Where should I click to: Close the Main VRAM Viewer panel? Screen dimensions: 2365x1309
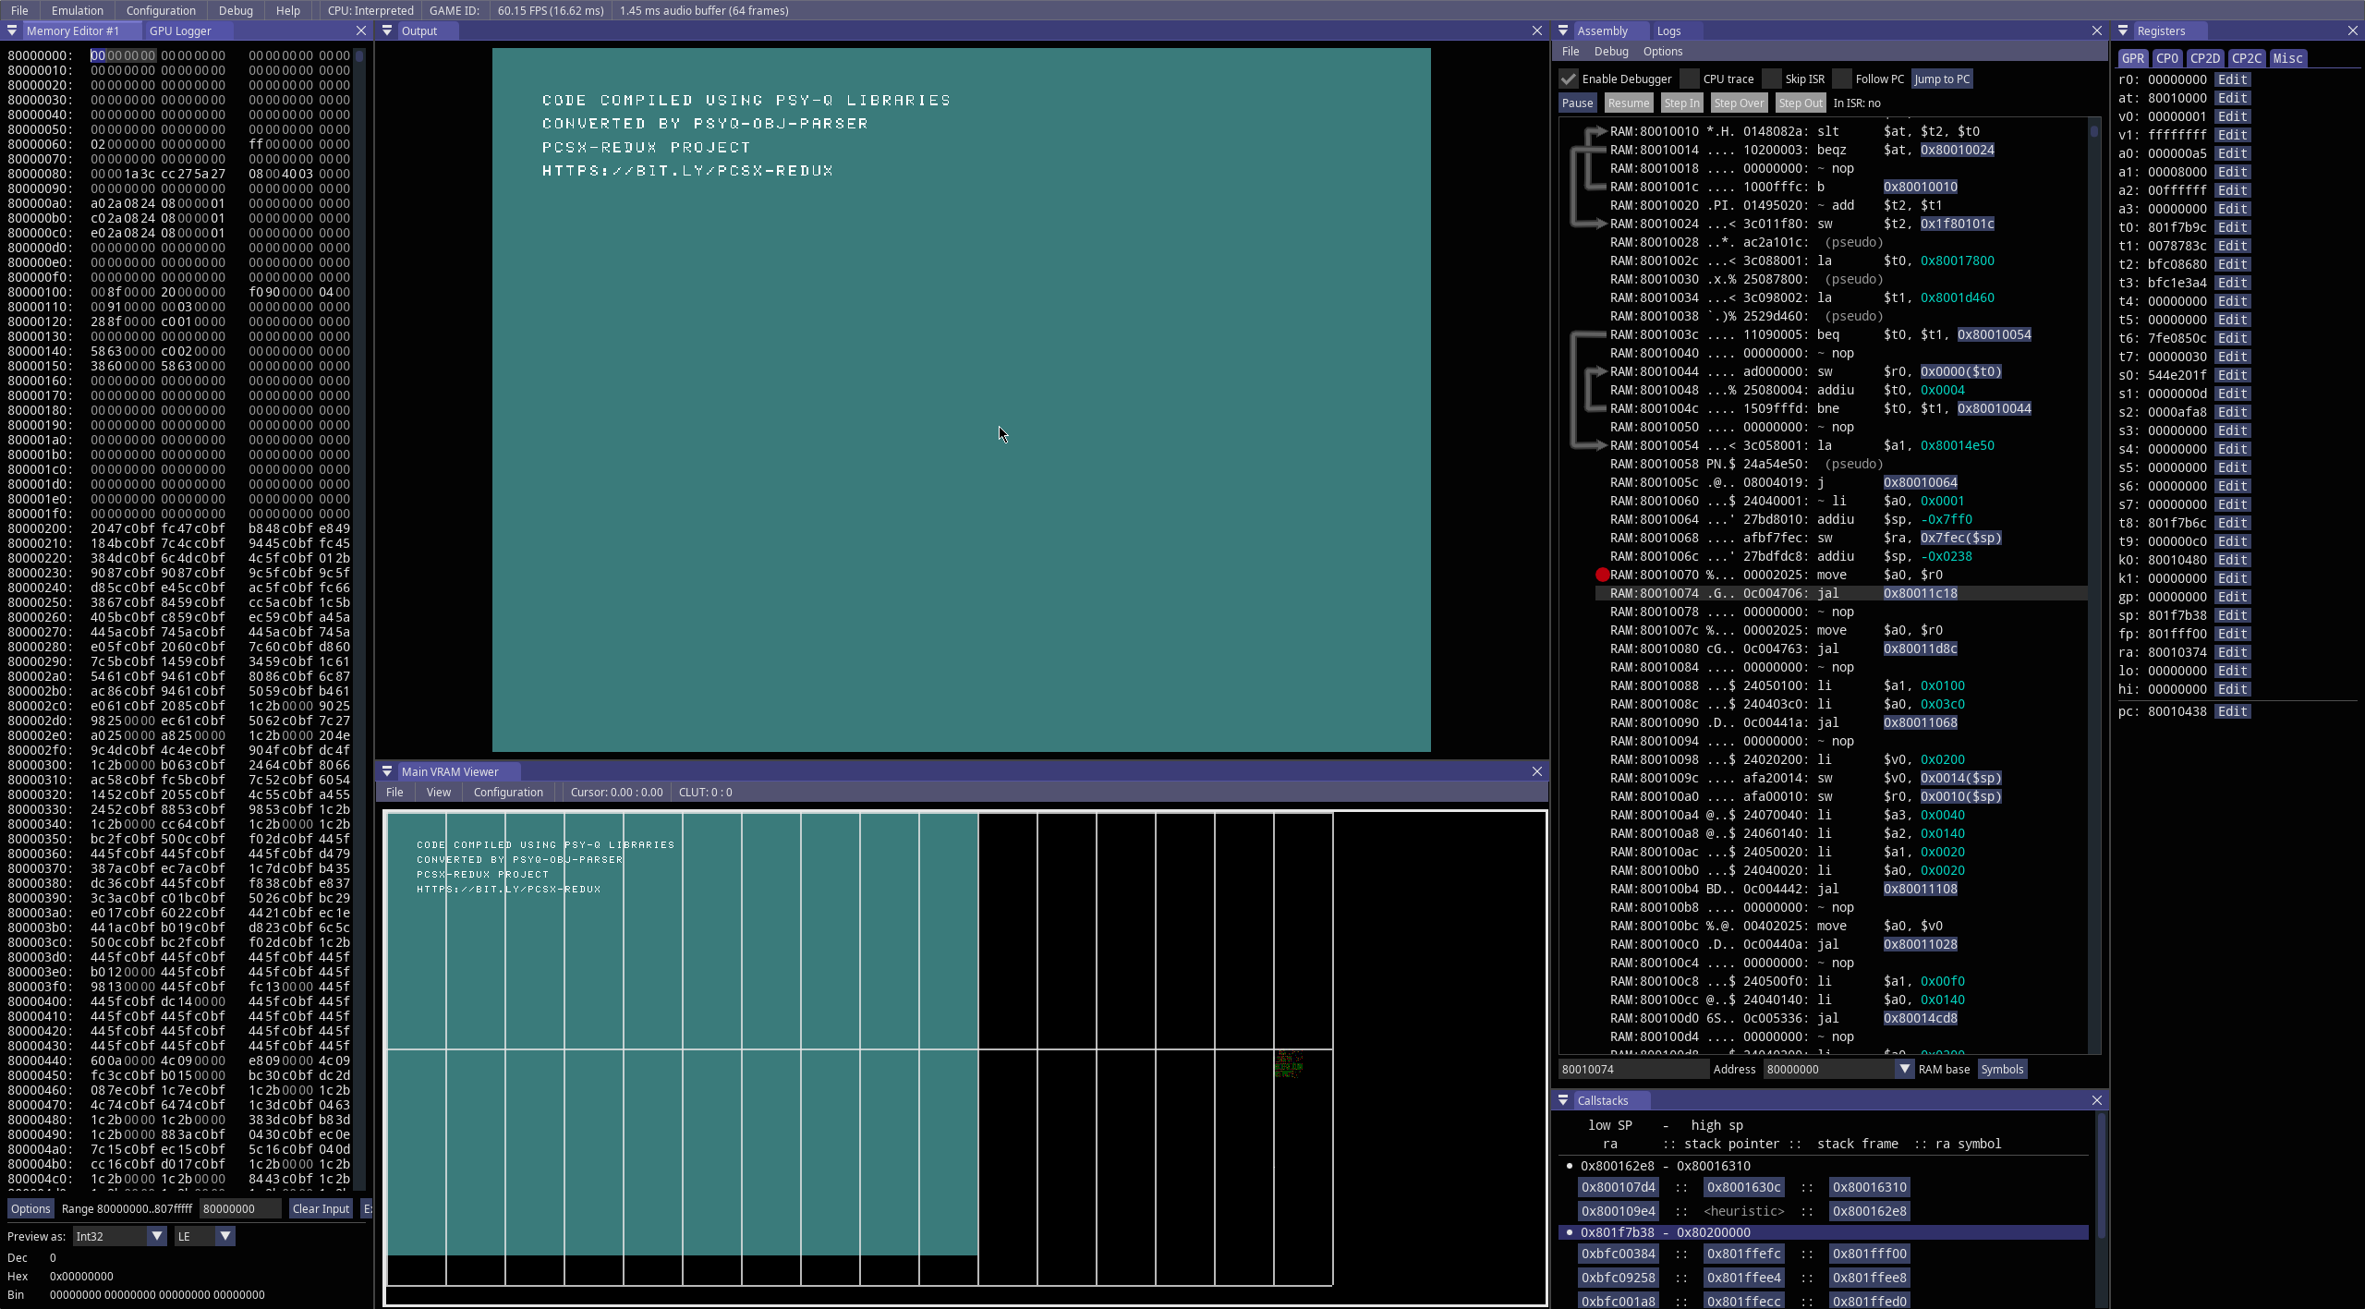[x=1537, y=771]
